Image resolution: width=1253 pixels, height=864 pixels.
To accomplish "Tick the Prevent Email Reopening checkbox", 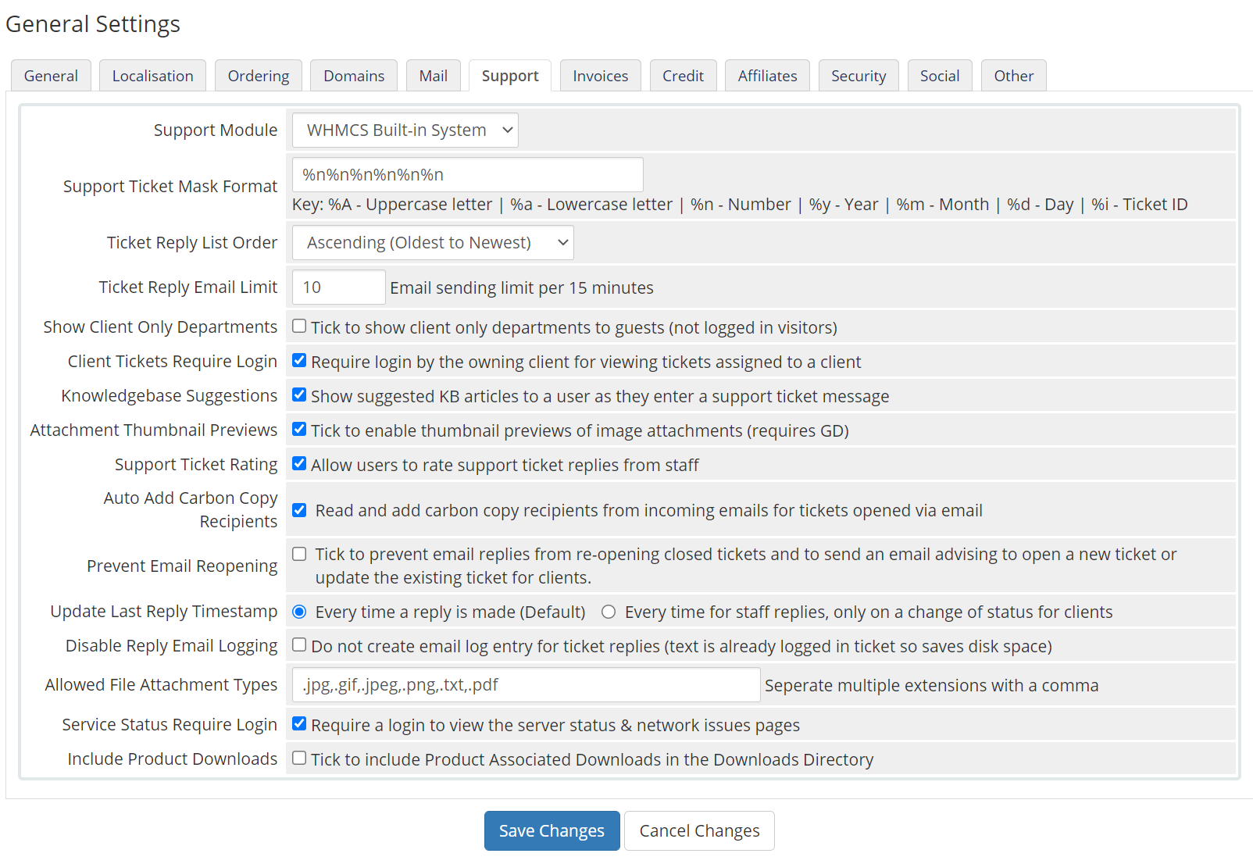I will coord(299,555).
